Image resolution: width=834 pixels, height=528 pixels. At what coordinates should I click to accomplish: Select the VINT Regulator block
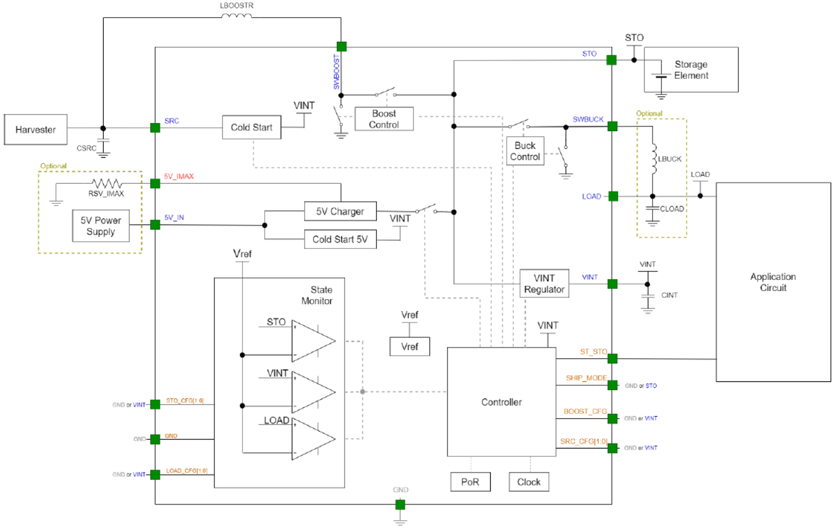544,283
